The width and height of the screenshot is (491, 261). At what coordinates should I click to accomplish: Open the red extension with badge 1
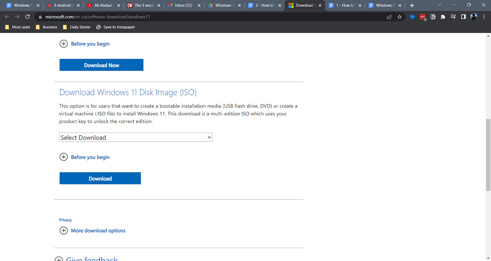(423, 17)
